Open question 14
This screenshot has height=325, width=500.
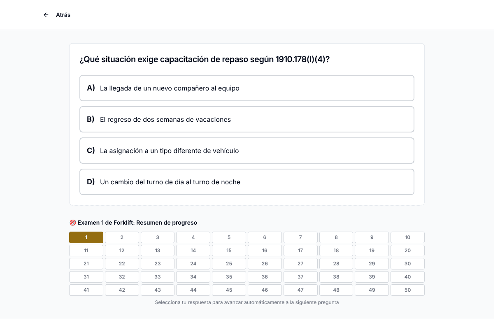(x=193, y=251)
